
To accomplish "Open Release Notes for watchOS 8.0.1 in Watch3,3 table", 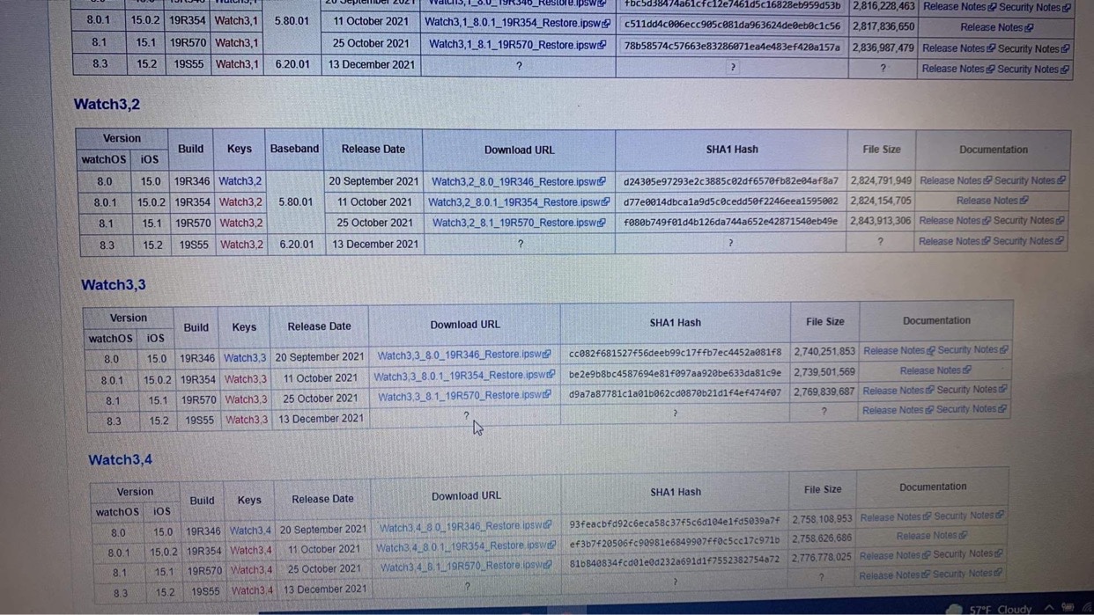I will [x=935, y=370].
